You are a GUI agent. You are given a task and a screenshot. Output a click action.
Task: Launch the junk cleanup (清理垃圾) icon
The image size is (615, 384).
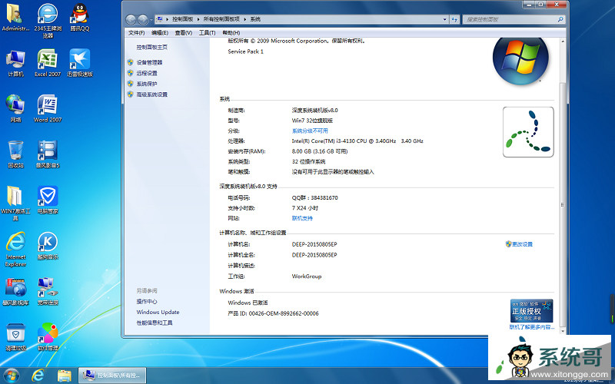[15, 337]
